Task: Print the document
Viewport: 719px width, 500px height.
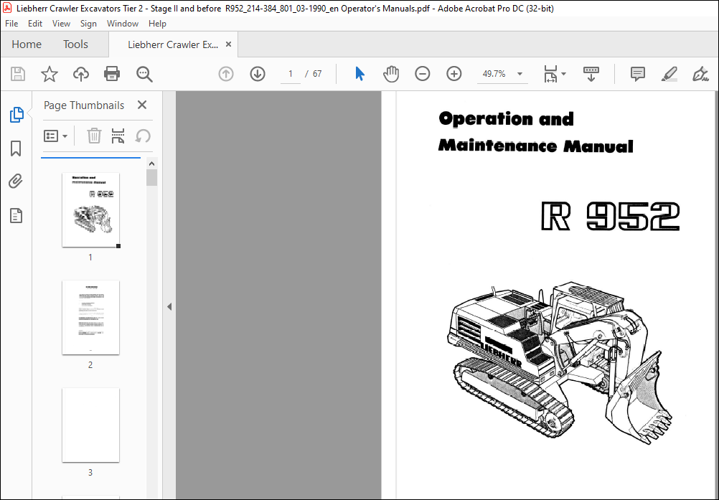Action: tap(112, 74)
